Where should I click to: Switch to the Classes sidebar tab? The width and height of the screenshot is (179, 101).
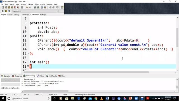(10, 15)
